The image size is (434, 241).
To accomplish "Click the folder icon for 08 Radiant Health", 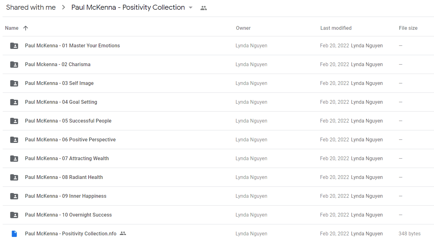I will pos(14,177).
